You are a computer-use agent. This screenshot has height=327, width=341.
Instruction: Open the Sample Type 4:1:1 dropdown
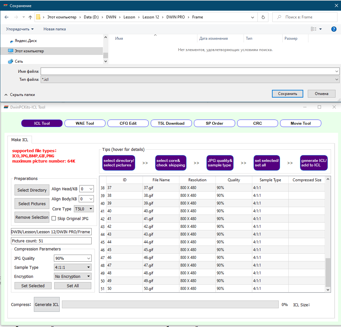pyautogui.click(x=73, y=267)
